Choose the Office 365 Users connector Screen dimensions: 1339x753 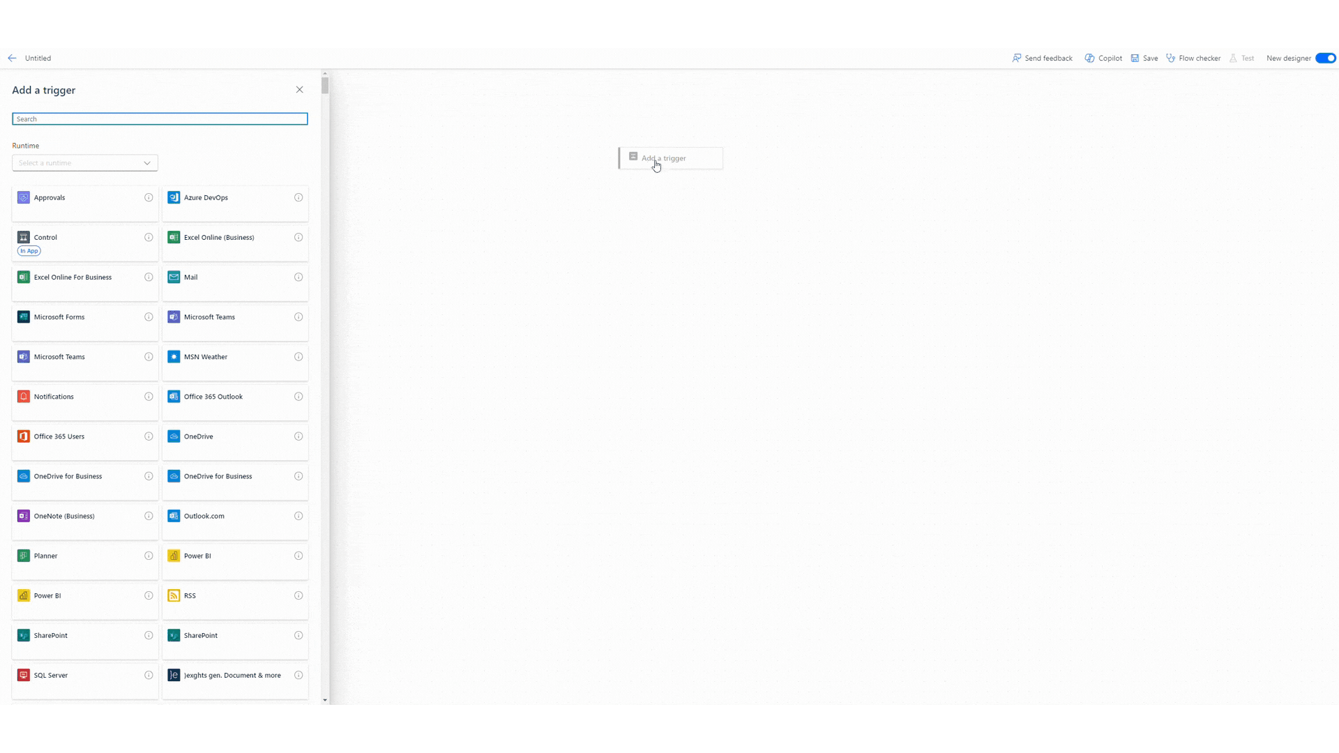[x=85, y=442]
